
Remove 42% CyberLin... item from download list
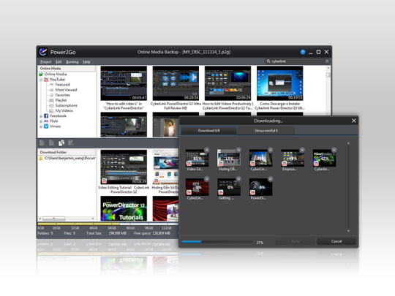pos(334,150)
